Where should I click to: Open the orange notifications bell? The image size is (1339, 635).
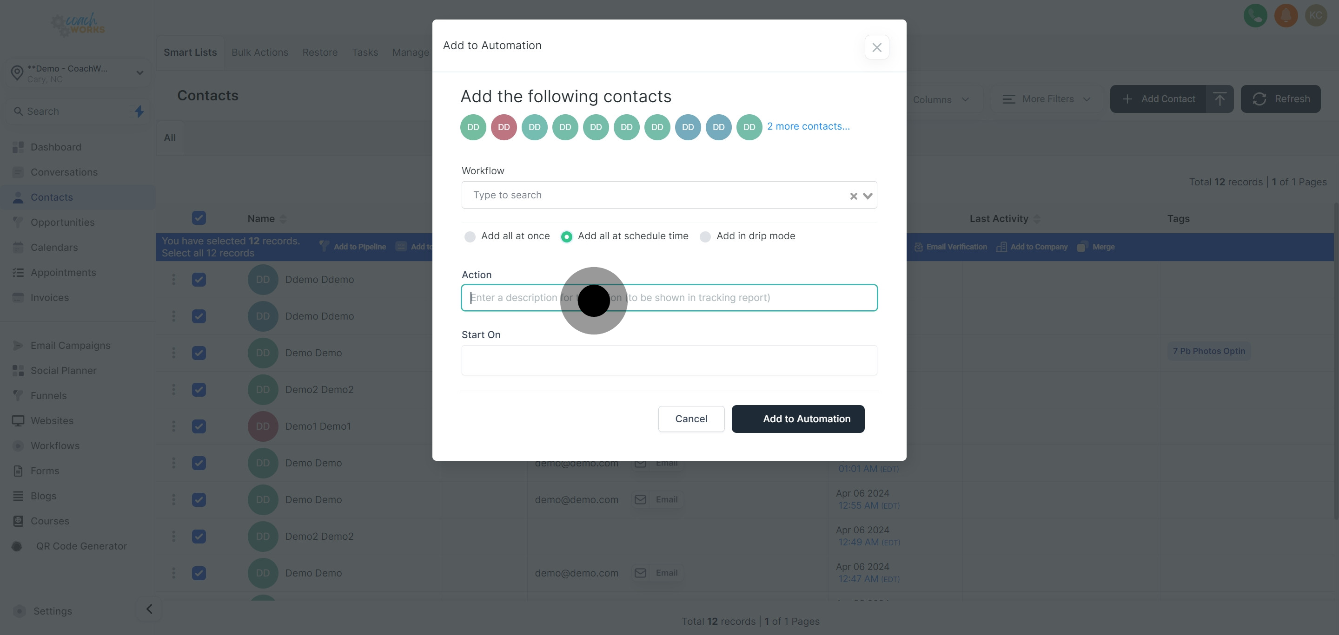(1286, 16)
